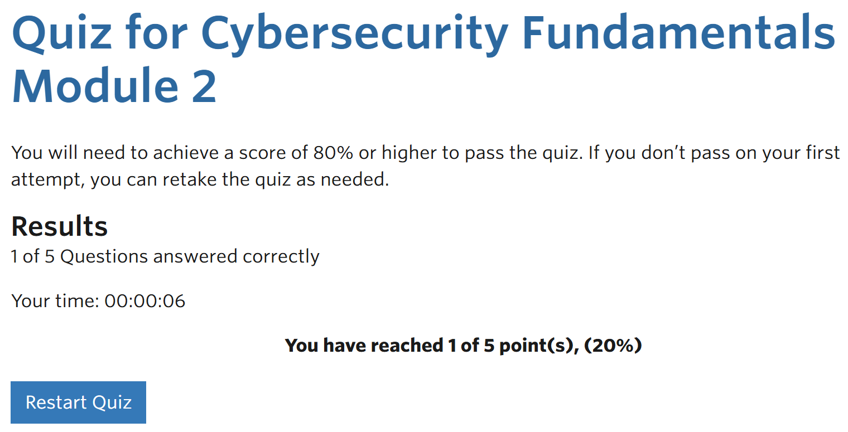Click the word "Cybersecurity" in the title
The height and width of the screenshot is (432, 848).
point(354,32)
